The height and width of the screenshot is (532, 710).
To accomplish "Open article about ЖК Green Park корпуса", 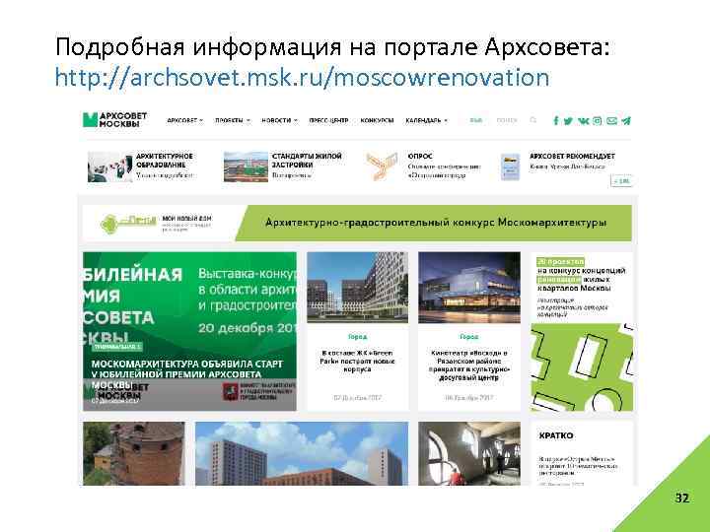I will [x=357, y=361].
